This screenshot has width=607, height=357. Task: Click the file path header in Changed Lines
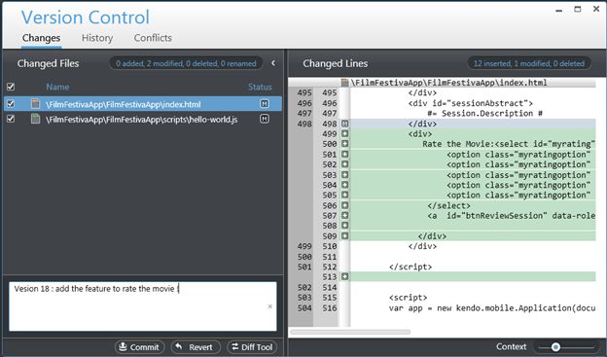(x=448, y=82)
